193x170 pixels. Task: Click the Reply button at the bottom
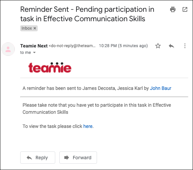click(38, 158)
